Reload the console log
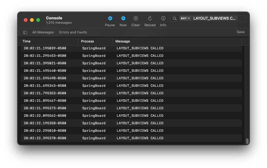 tap(150, 21)
